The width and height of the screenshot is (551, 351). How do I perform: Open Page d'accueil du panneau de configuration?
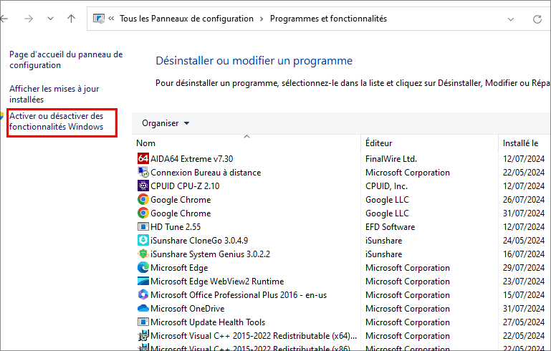coord(66,59)
